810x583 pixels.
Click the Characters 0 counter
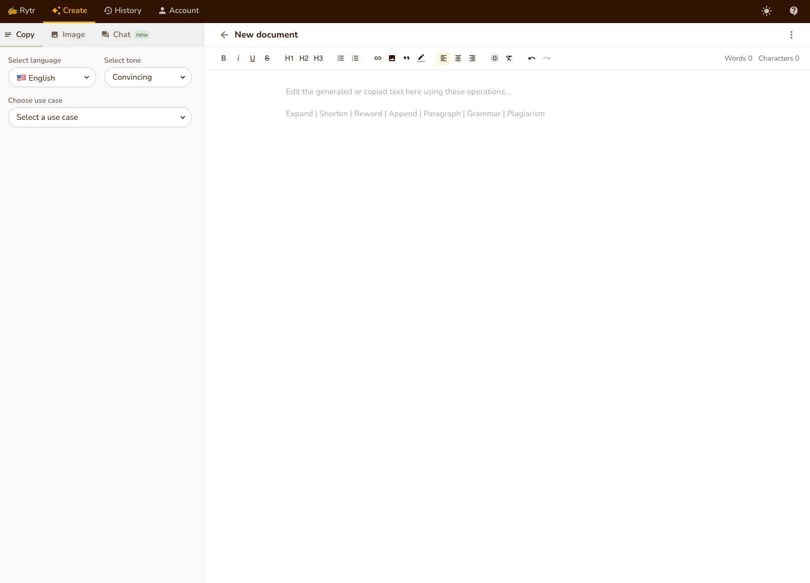(779, 58)
